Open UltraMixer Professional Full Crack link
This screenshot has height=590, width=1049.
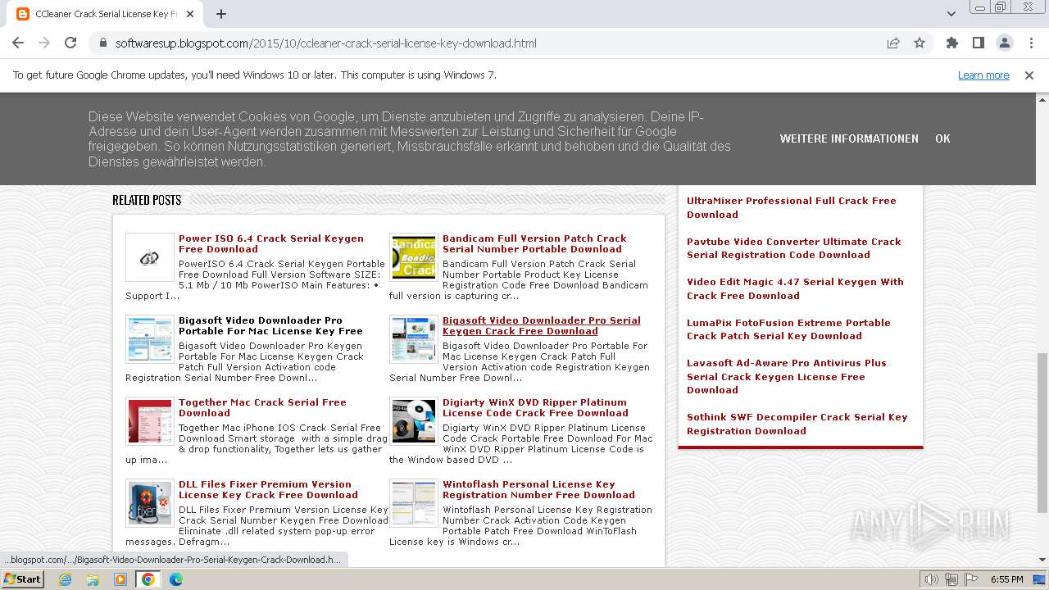[x=791, y=207]
